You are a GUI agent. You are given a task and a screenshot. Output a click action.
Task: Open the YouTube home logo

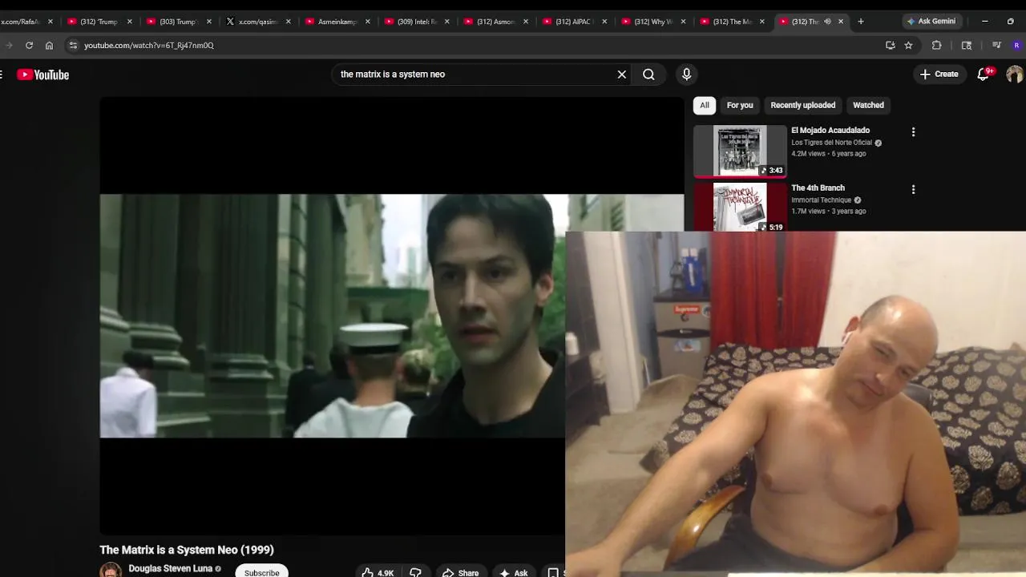pos(43,75)
